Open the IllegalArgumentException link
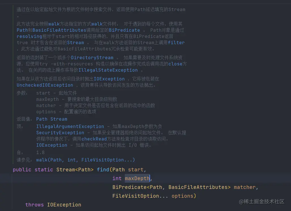 click(x=70, y=127)
